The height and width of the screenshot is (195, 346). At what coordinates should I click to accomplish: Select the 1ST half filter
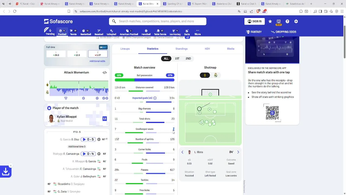[177, 58]
